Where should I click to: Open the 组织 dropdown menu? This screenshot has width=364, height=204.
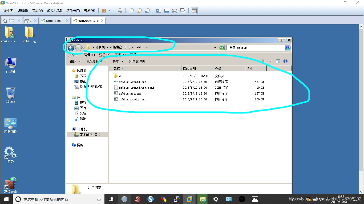75,61
